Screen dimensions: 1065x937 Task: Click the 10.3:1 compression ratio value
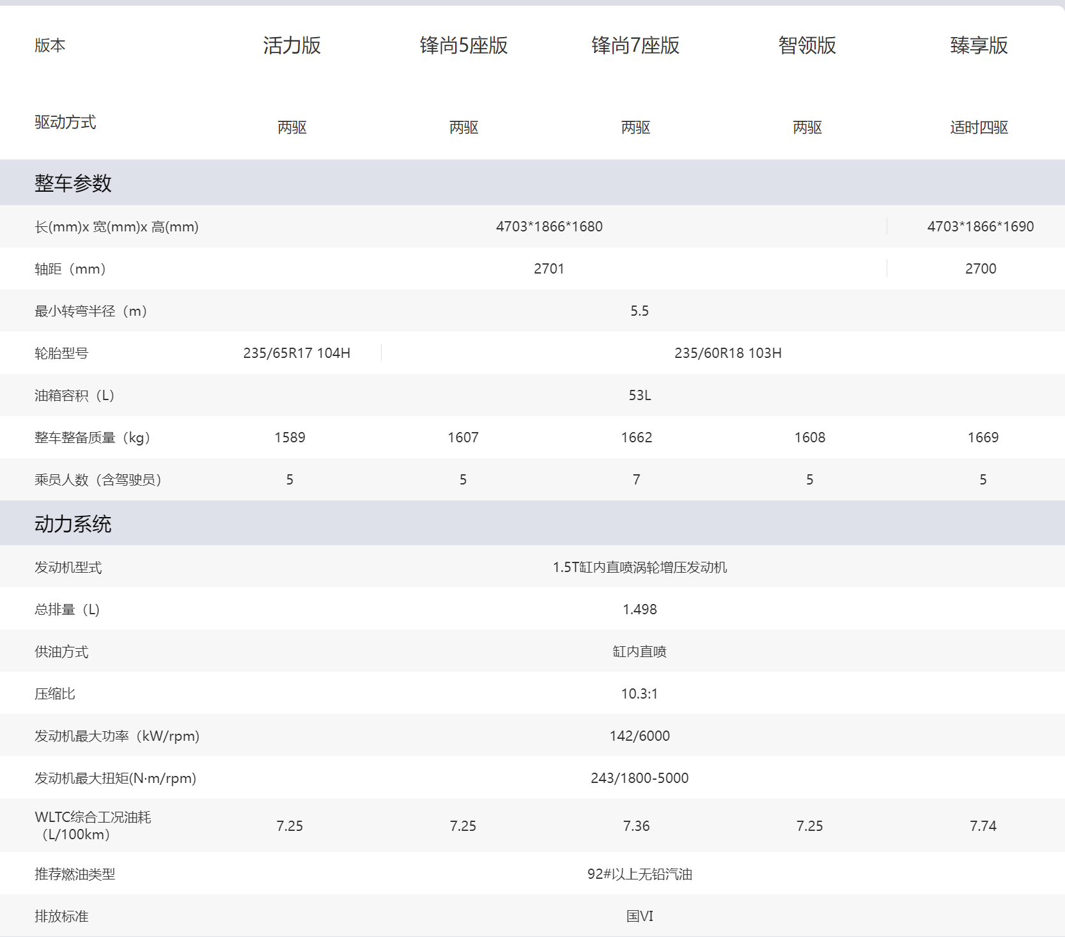tap(639, 693)
